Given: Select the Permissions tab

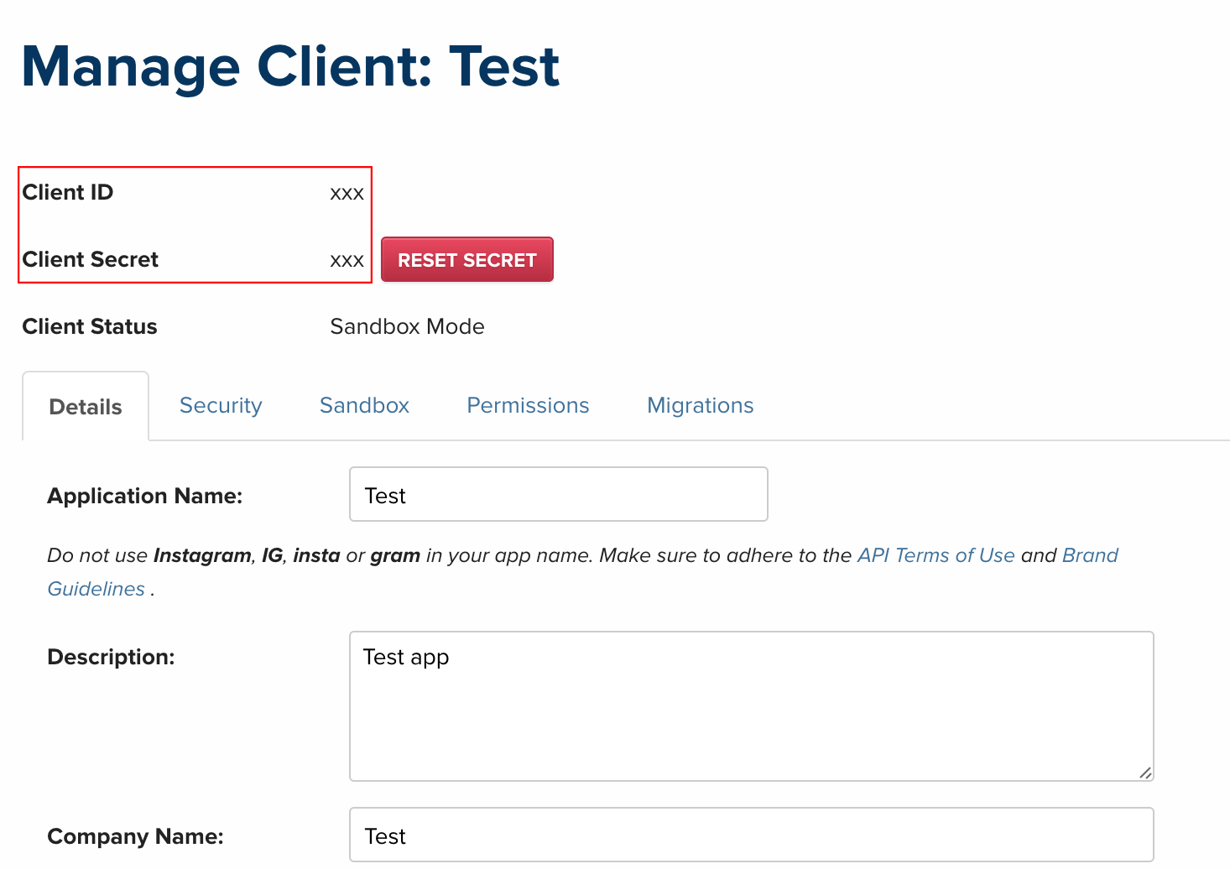Looking at the screenshot, I should (x=528, y=406).
